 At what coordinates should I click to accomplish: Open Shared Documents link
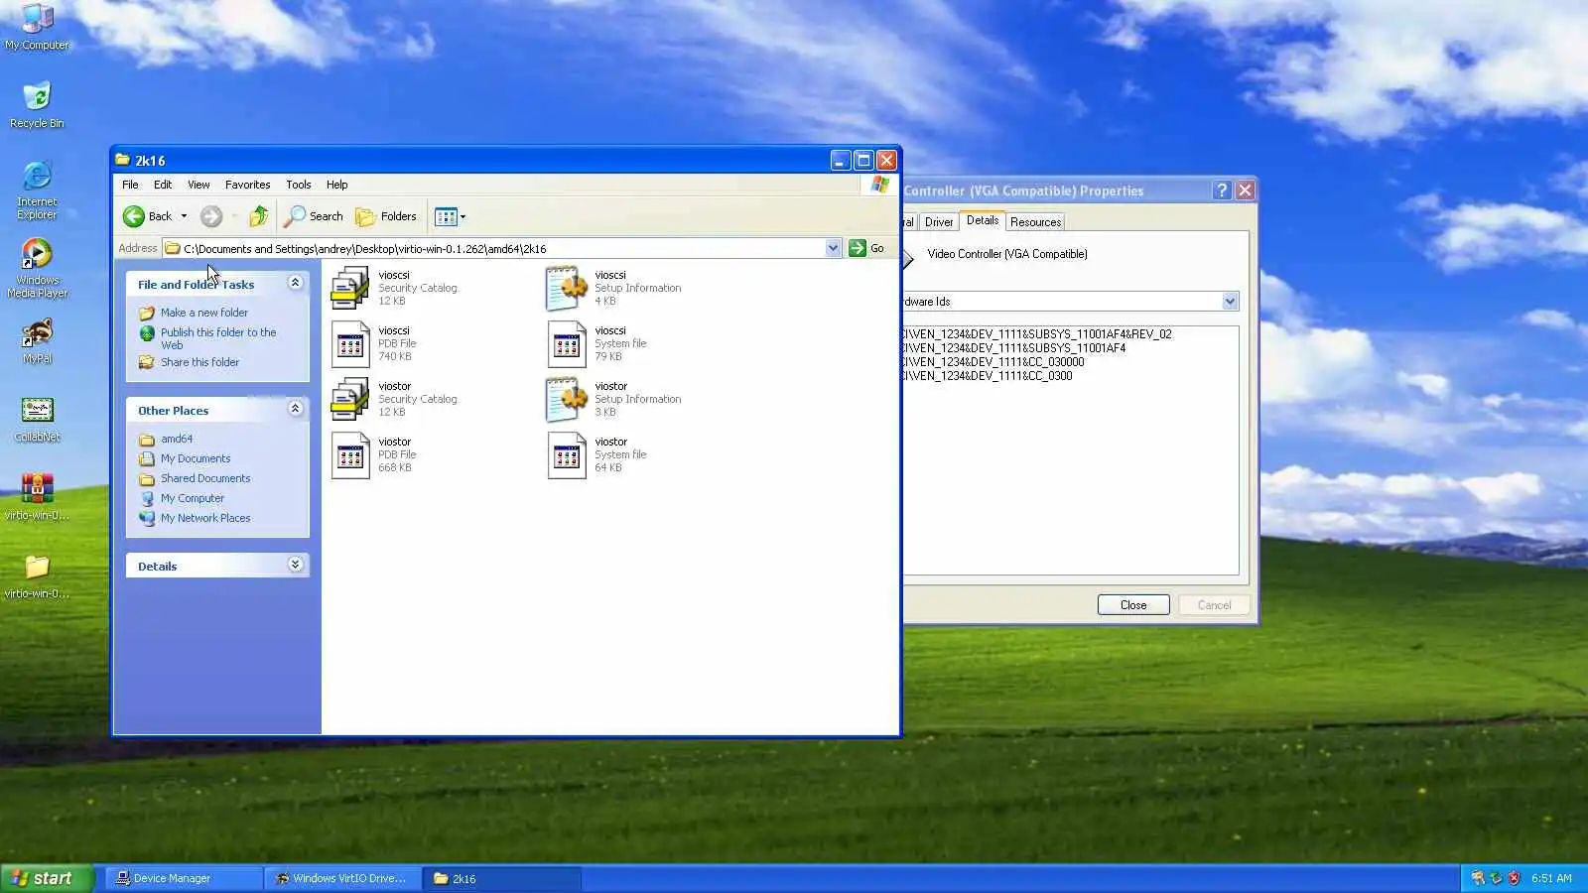click(205, 478)
